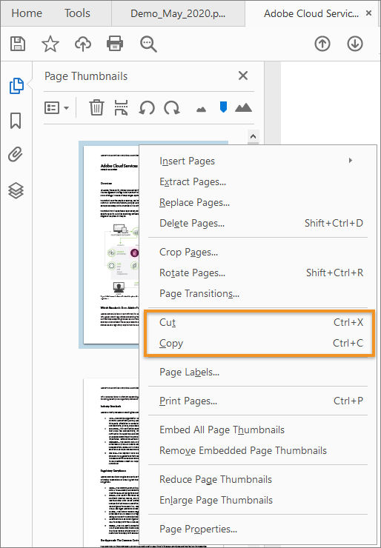Rotate page counterclockwise icon
The image size is (381, 548).
147,107
